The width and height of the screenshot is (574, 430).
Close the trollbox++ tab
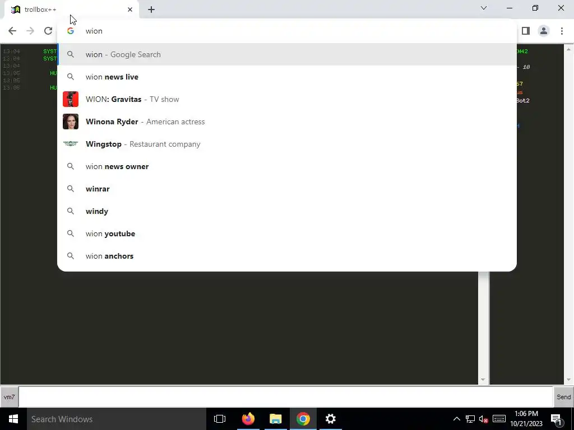point(130,10)
